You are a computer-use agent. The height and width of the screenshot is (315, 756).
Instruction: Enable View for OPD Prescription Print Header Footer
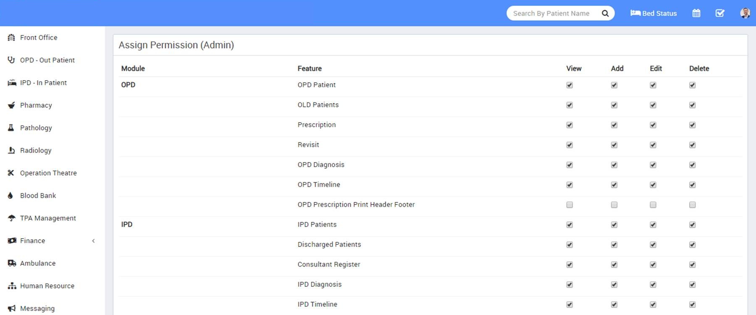tap(570, 205)
